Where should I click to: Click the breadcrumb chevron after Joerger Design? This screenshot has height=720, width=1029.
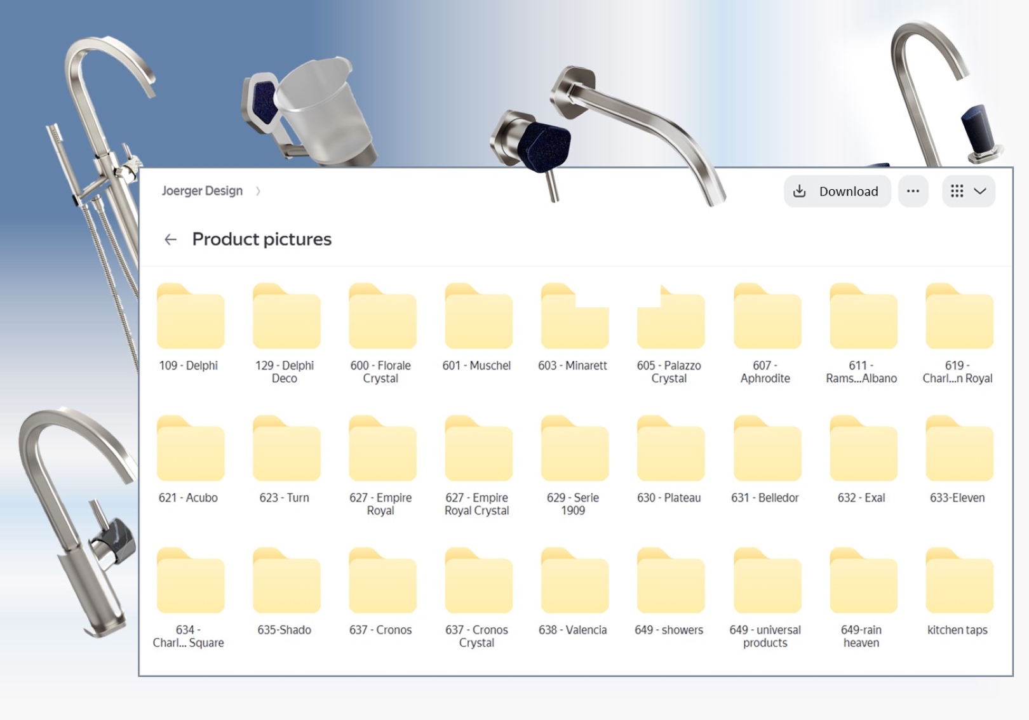258,191
